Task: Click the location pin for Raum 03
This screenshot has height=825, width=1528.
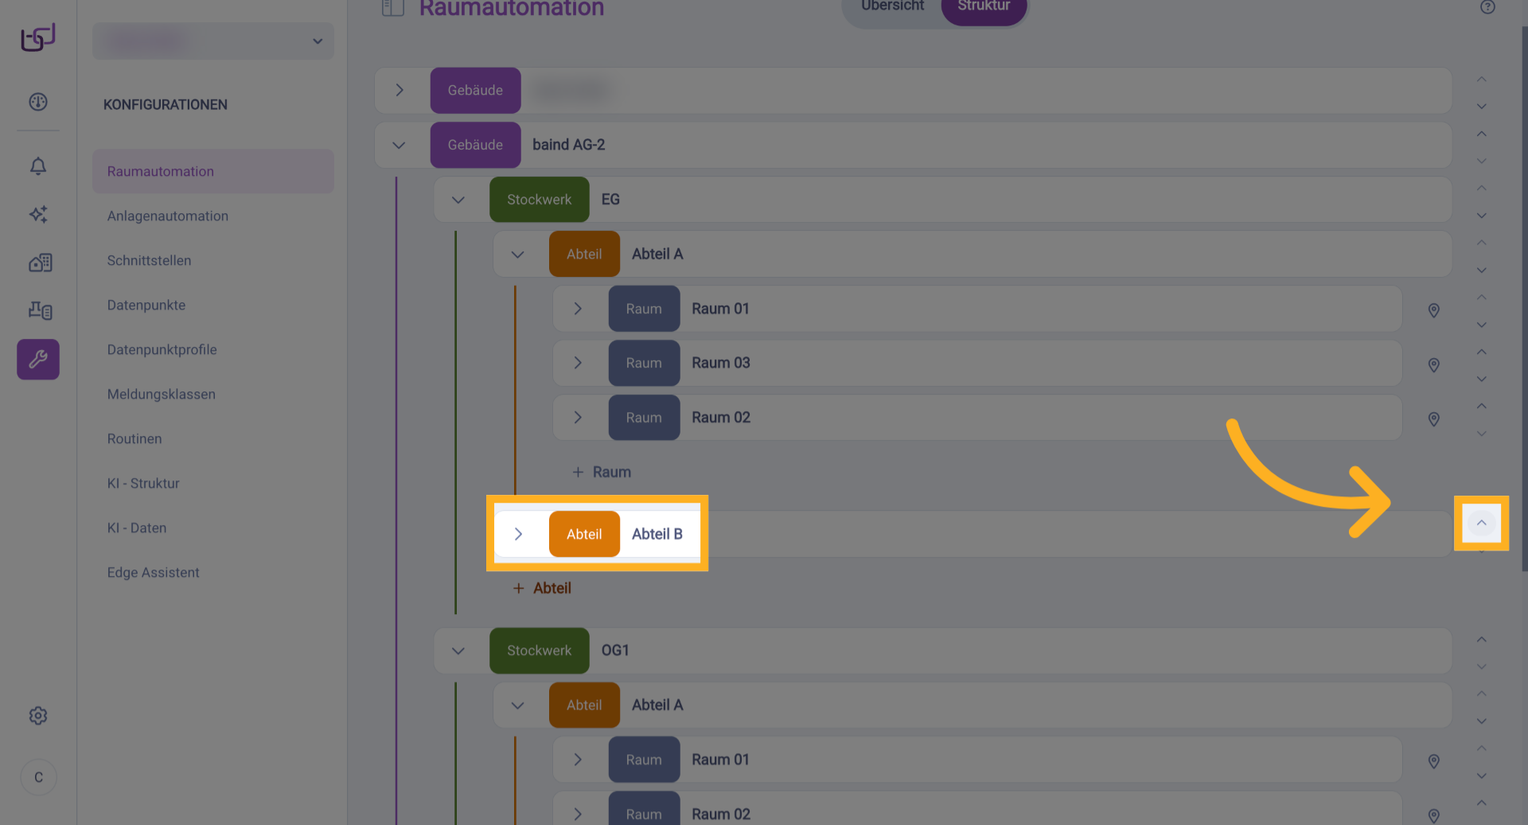Action: pyautogui.click(x=1433, y=364)
